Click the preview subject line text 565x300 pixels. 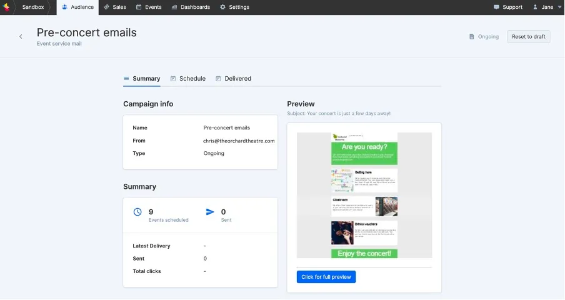point(339,114)
